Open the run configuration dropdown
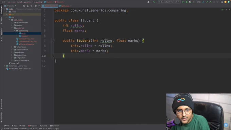The height and width of the screenshot is (130, 231). 169,2
